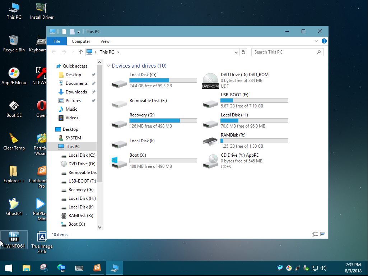Select the Boot (X:) Windows drive
This screenshot has height=276, width=368.
tap(154, 161)
